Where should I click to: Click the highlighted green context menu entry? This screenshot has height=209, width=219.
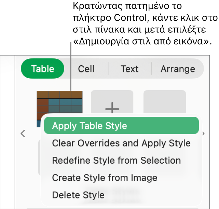121,126
